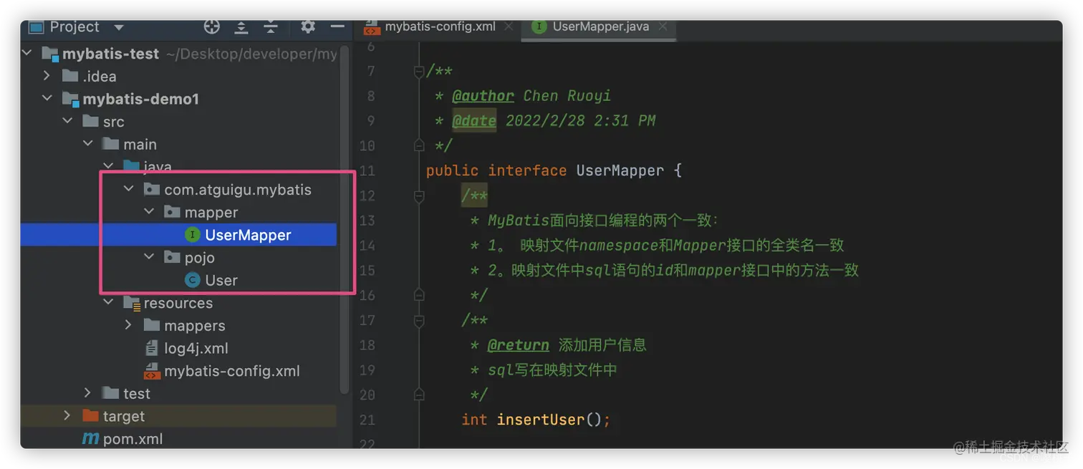Collapse the main folder
1083x469 pixels.
(88, 144)
